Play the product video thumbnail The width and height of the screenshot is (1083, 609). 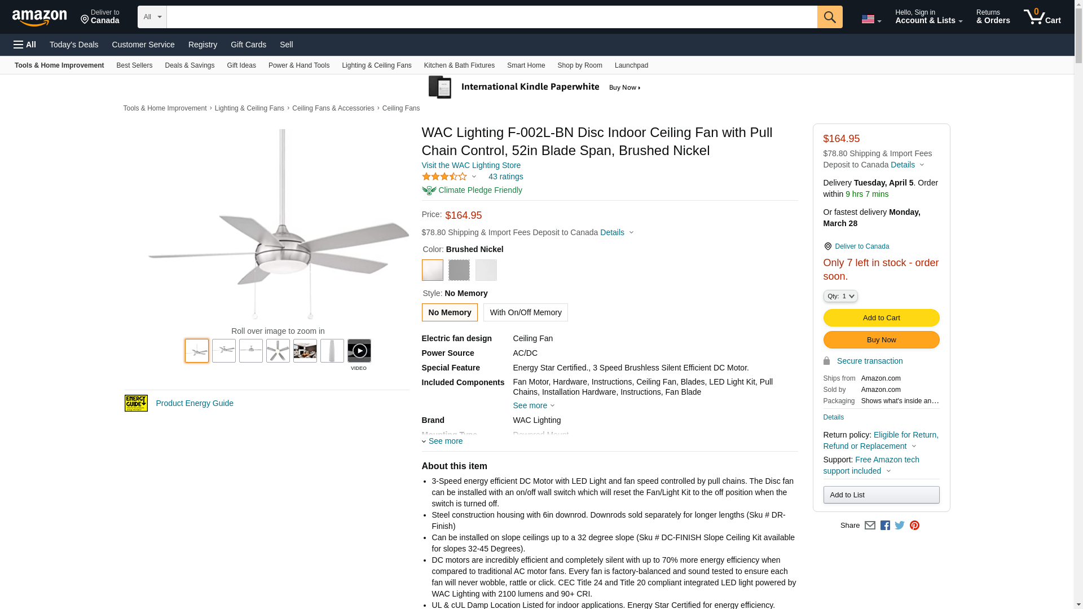coord(359,351)
